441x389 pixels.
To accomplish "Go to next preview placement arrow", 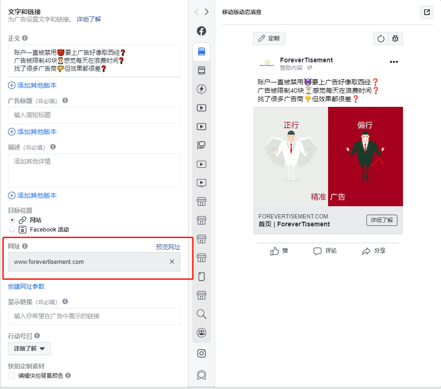I will pyautogui.click(x=207, y=12).
